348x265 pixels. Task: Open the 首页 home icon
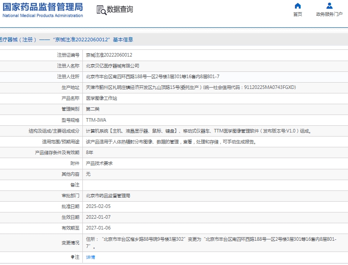[298, 5]
